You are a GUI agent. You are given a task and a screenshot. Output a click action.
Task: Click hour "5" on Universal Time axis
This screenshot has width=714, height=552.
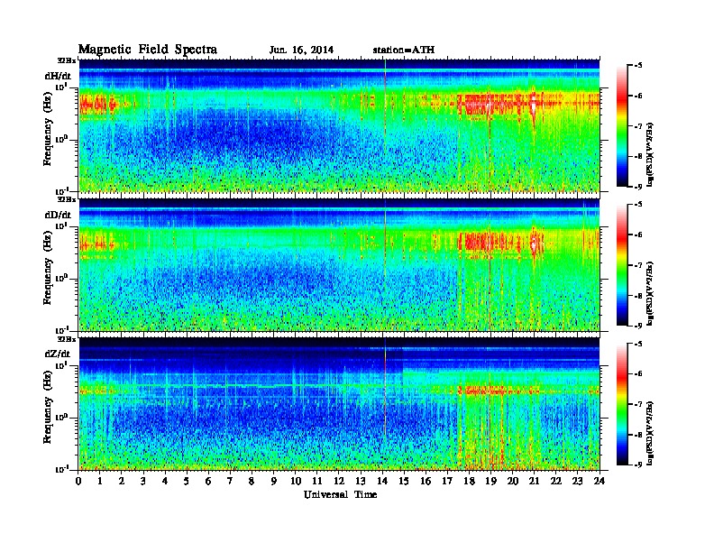point(187,482)
